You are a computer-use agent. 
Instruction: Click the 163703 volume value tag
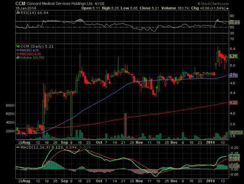point(236,132)
